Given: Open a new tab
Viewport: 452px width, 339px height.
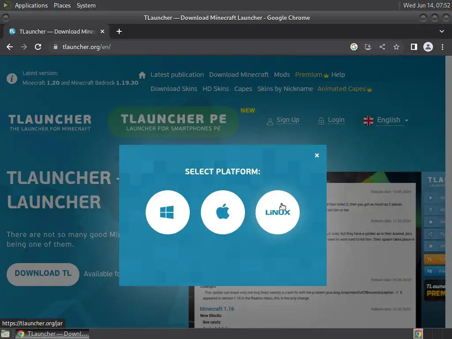Looking at the screenshot, I should point(119,31).
